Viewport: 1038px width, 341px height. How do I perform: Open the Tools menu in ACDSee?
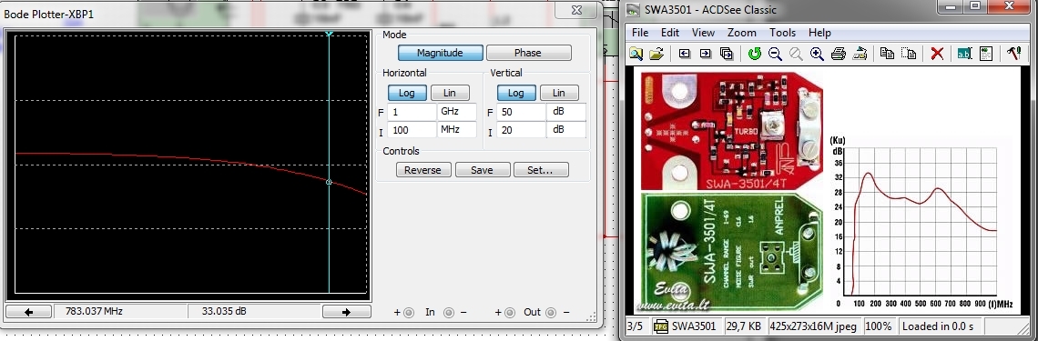(x=782, y=33)
